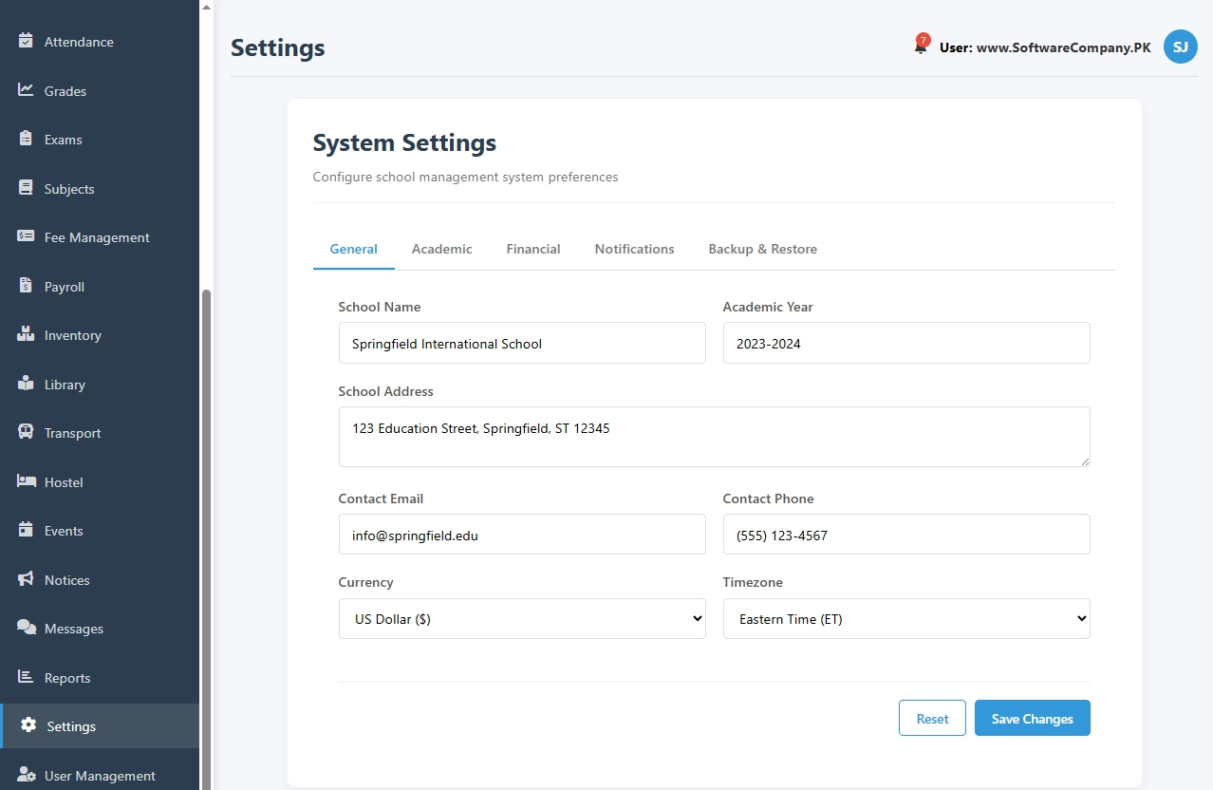1213x790 pixels.
Task: Open the Timezone dropdown
Action: click(x=905, y=618)
